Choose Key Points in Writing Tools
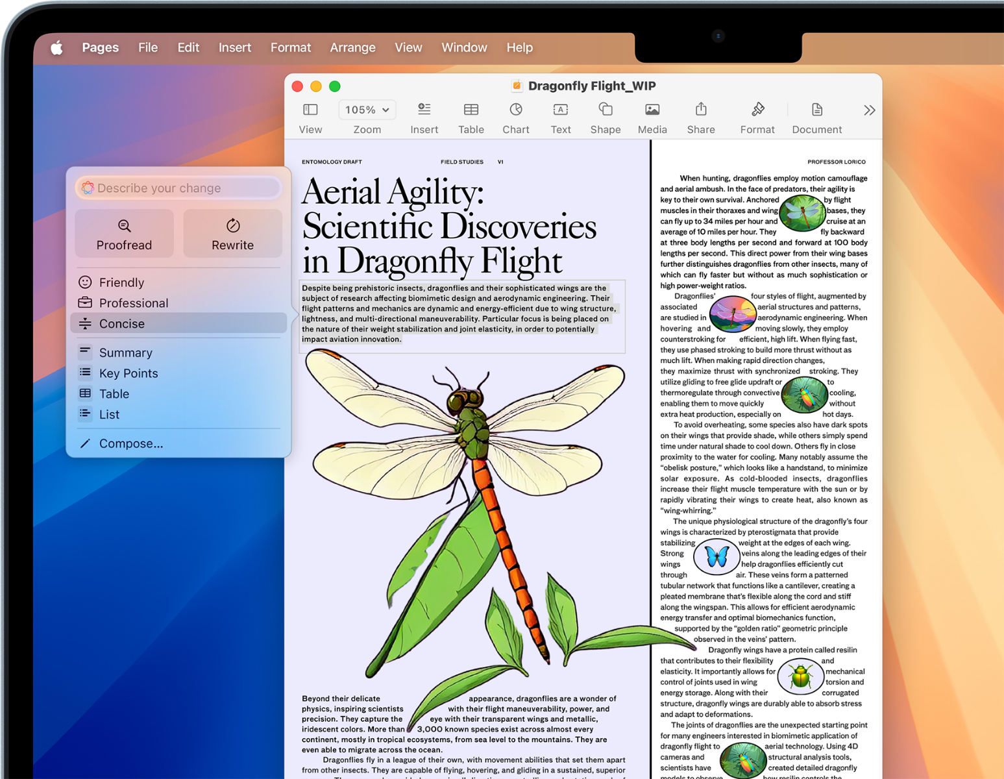Screen dimensions: 1004x779 click(129, 373)
